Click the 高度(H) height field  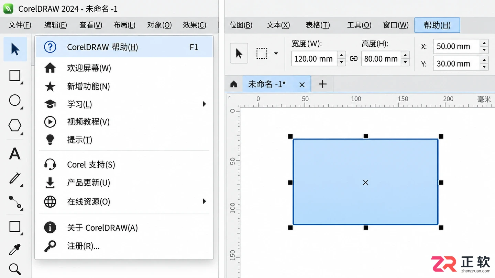381,59
